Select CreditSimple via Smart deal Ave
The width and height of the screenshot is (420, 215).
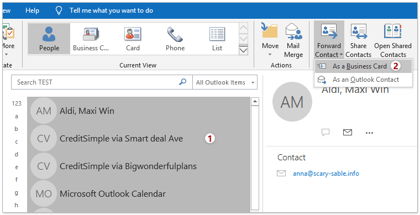point(139,138)
